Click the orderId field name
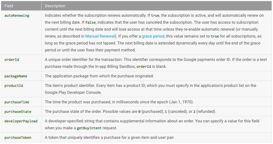The height and width of the screenshot is (144, 273). click(x=12, y=60)
